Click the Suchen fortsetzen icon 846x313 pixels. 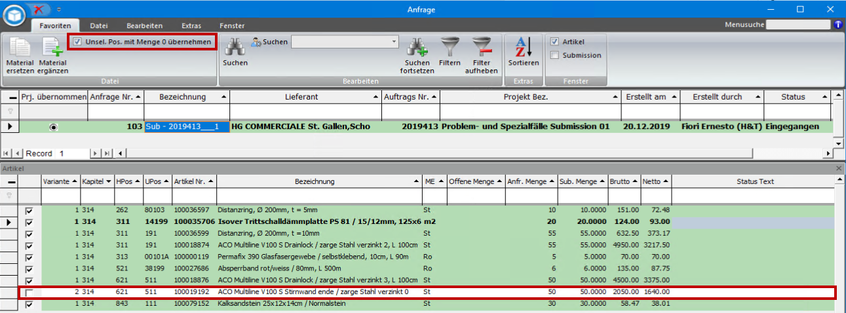point(417,47)
